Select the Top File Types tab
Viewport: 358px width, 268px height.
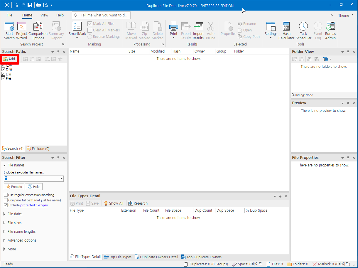pyautogui.click(x=117, y=257)
